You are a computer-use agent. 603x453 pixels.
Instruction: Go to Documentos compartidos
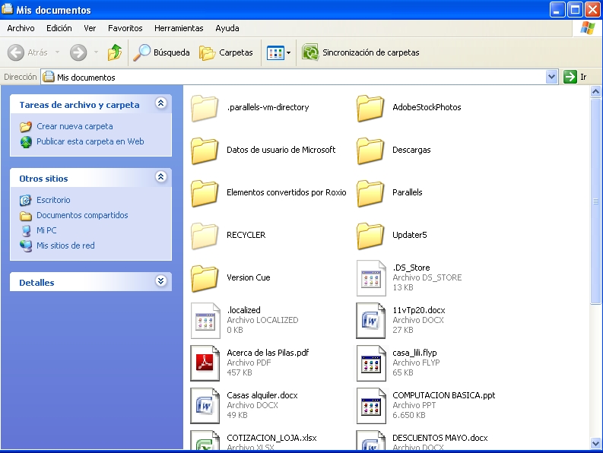click(82, 215)
